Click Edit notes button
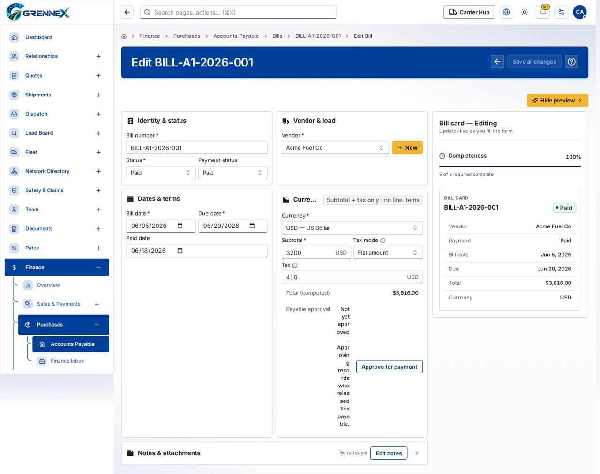This screenshot has width=600, height=474. (389, 453)
